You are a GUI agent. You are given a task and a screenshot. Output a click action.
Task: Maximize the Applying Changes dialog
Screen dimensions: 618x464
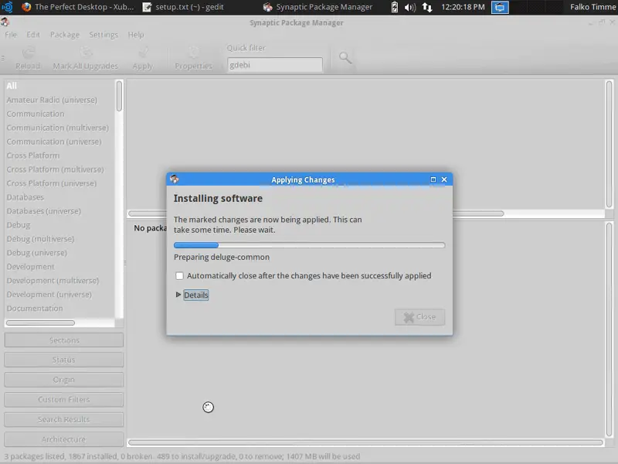(433, 179)
